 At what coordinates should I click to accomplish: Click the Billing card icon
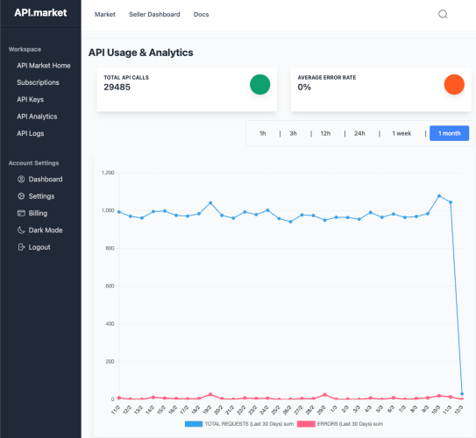(x=21, y=213)
